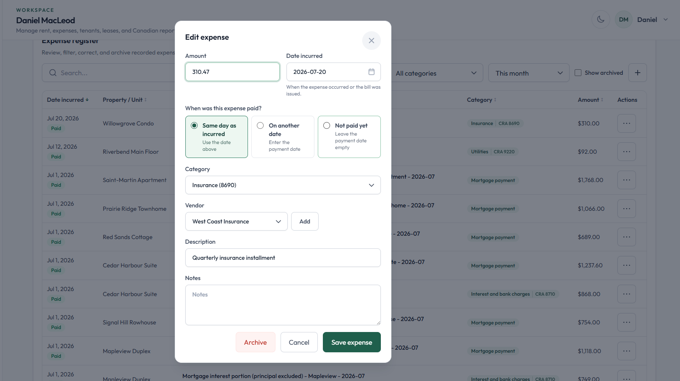Viewport: 680px width, 381px height.
Task: Sort by Property / Unit column
Action: [124, 100]
